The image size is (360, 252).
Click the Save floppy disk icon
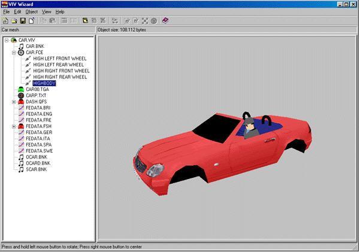(x=22, y=20)
